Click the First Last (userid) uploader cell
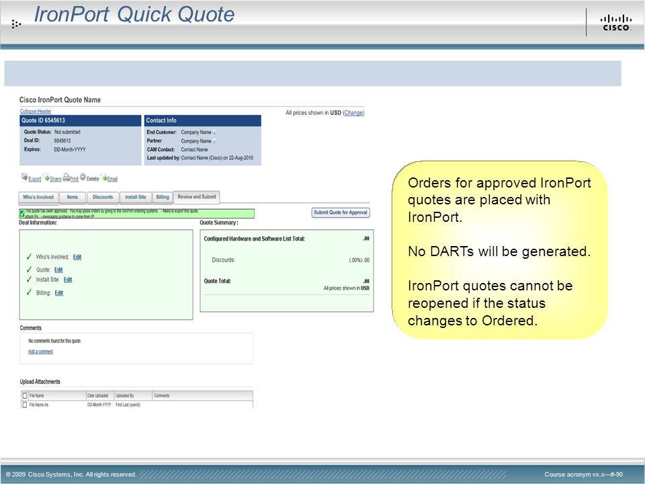The image size is (645, 484). (x=128, y=405)
